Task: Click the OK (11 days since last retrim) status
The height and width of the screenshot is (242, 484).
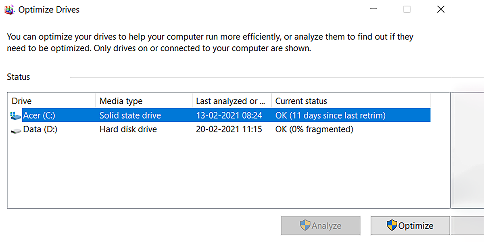Action: point(332,115)
